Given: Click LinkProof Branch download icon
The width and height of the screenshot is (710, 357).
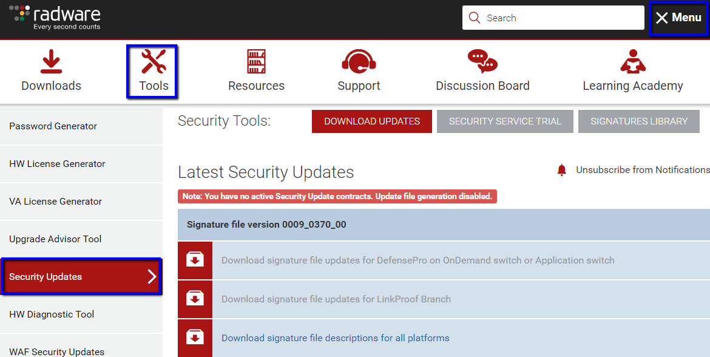Looking at the screenshot, I should (x=195, y=299).
